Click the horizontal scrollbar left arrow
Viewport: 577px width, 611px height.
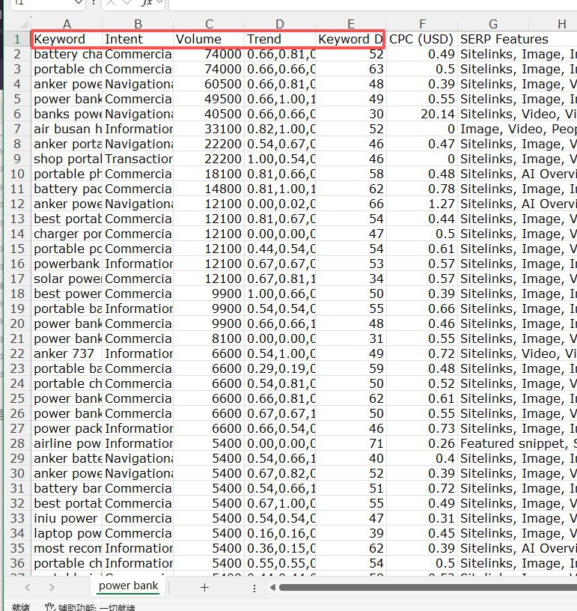272,588
